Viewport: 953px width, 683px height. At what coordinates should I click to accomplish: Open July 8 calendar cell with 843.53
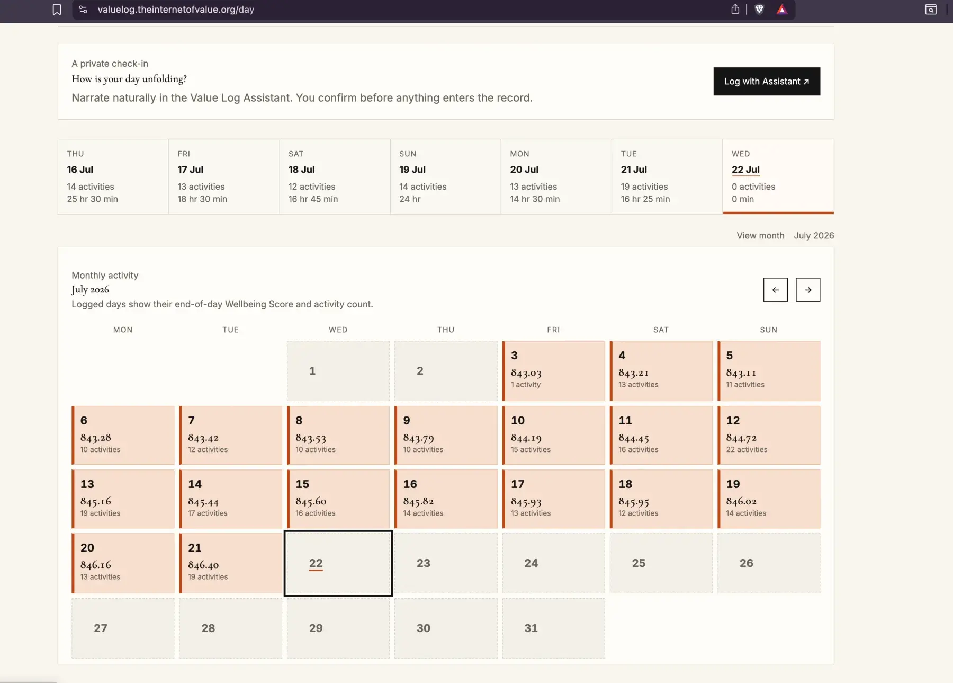coord(338,436)
